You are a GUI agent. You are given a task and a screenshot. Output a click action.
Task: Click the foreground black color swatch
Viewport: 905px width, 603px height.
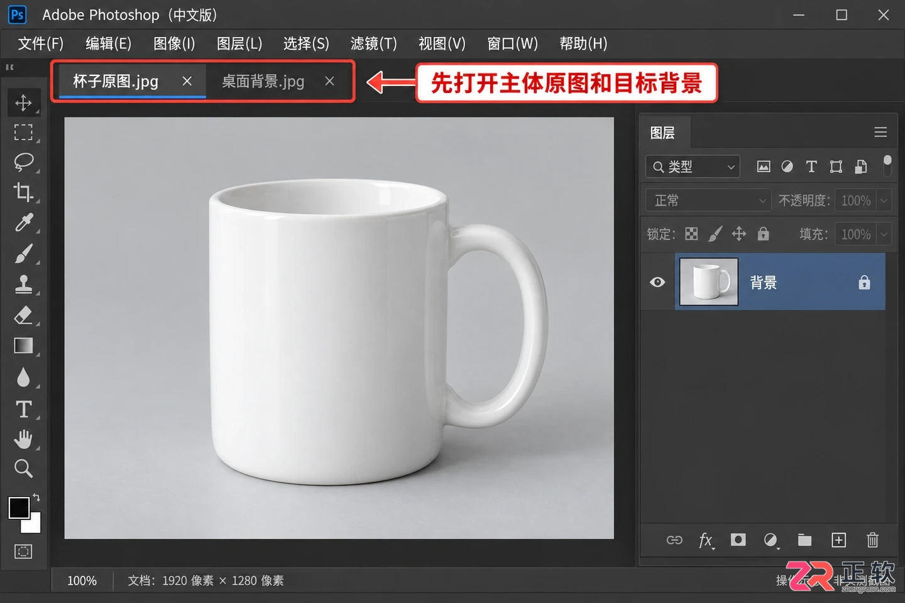19,508
